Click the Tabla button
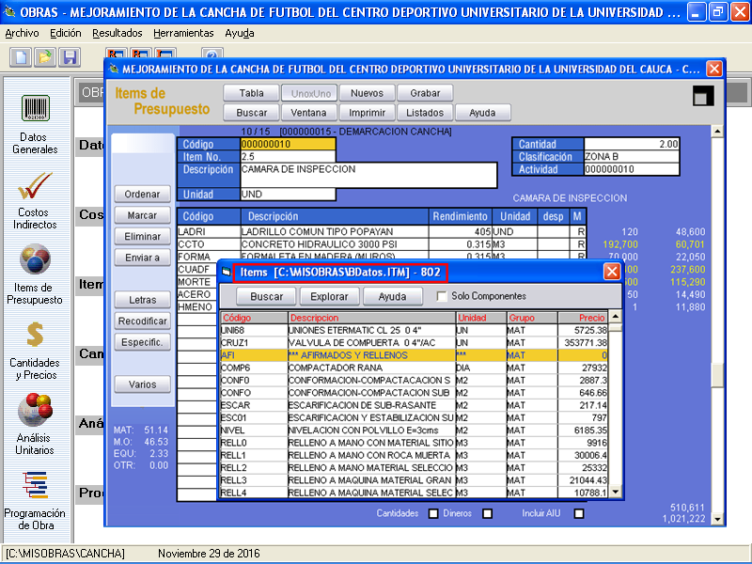This screenshot has width=752, height=564. [251, 93]
